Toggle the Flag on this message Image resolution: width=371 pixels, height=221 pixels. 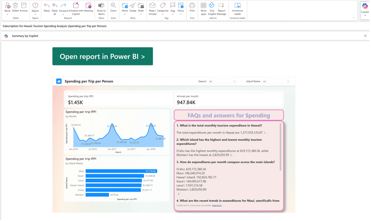[x=173, y=6]
